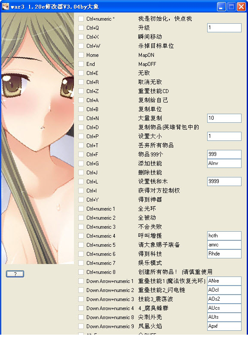Viewport: 248px width, 348px height.
Task: Focus the gold and wood field showing 9999
Action: pos(224,182)
